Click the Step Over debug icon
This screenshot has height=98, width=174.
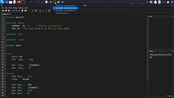[43, 11]
